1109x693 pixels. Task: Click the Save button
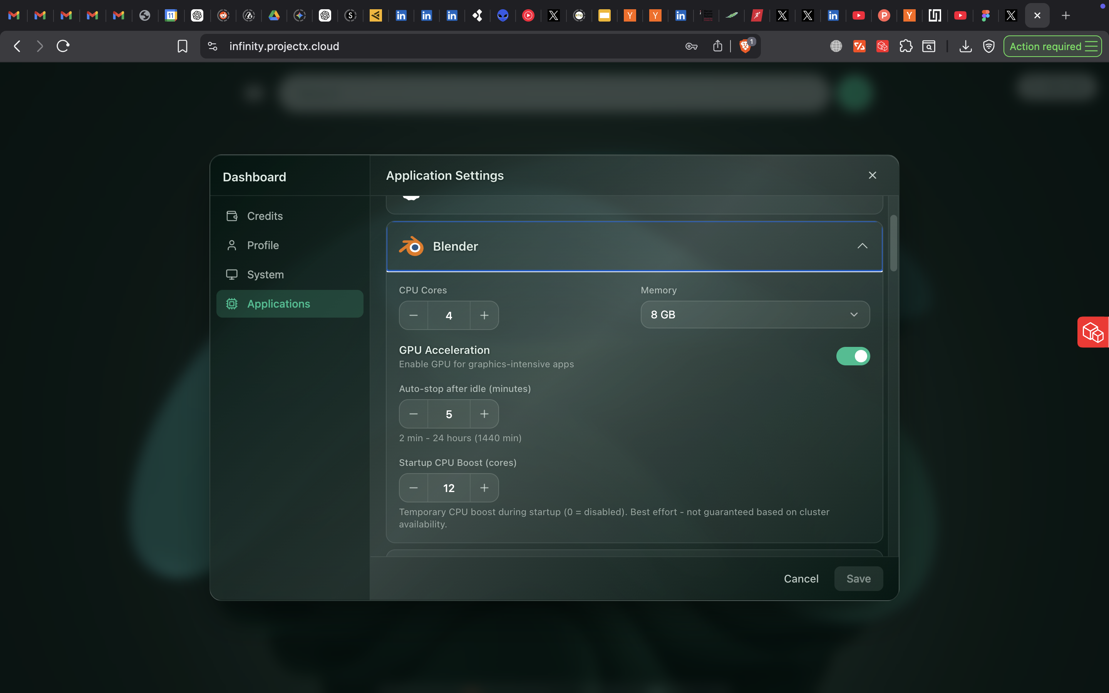(858, 578)
